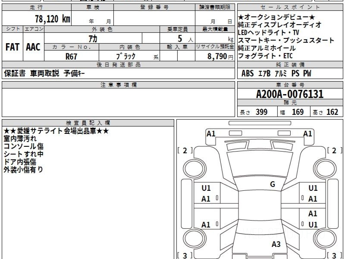Click the 純正装備 header
The height and width of the screenshot is (259, 345).
click(290, 65)
